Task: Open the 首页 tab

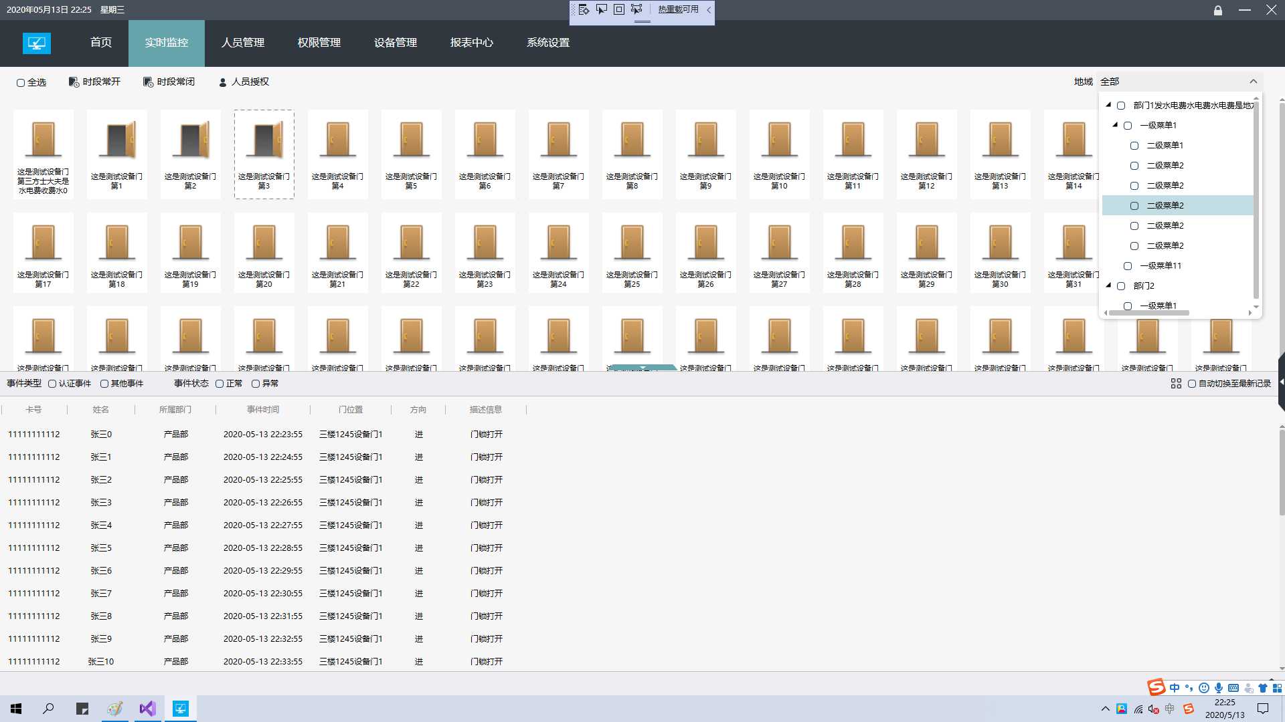Action: [x=101, y=43]
